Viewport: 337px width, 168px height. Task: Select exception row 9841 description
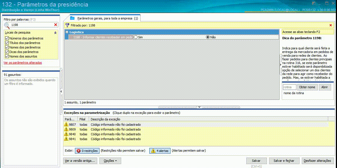point(116,139)
